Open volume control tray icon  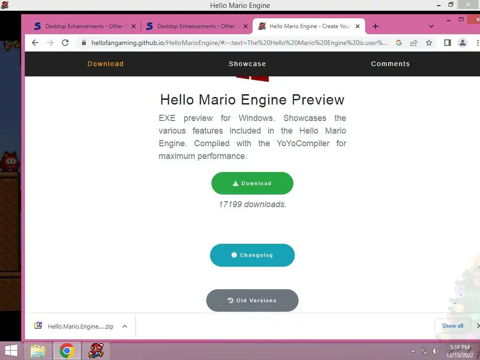point(436,351)
